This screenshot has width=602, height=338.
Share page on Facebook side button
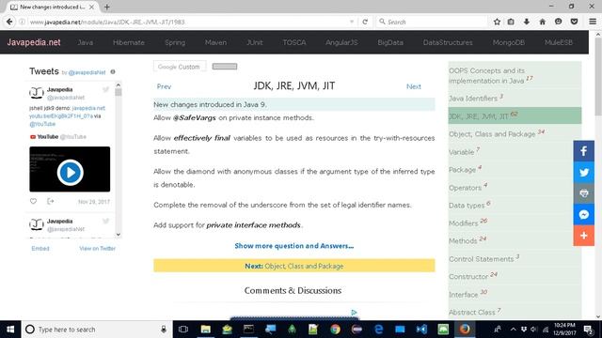[583, 151]
